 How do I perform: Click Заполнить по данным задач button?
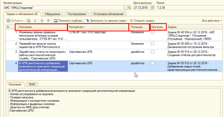[106, 21]
